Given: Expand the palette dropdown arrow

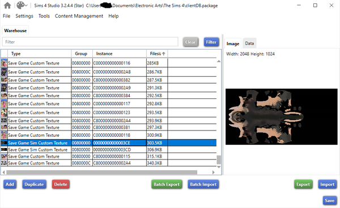Looking at the screenshot, I should point(26,6).
